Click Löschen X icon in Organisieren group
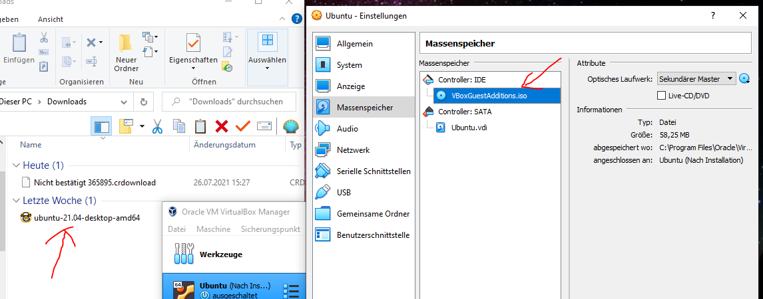 (x=91, y=43)
